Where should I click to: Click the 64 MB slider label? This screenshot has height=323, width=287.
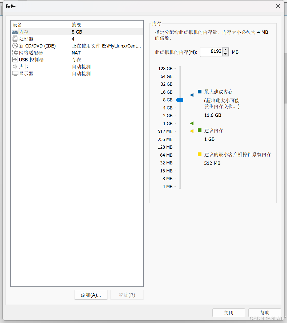point(166,155)
